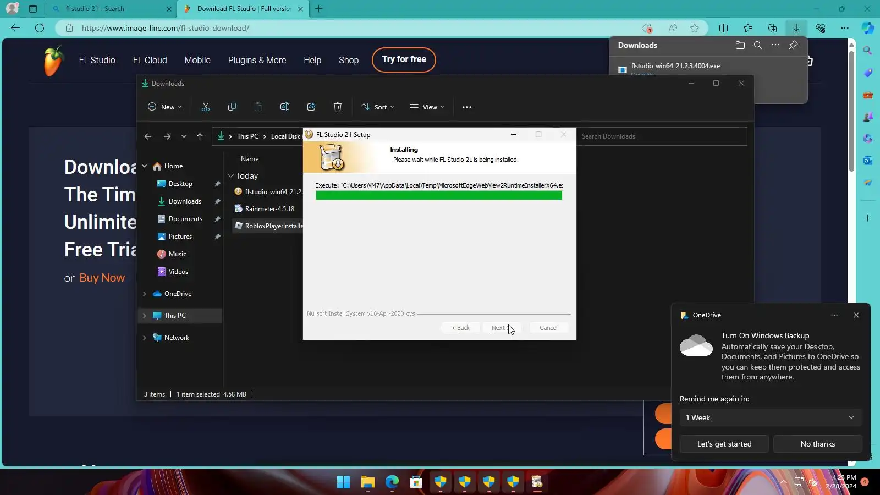Delete the selected file with trash icon
The image size is (880, 495).
tap(338, 107)
